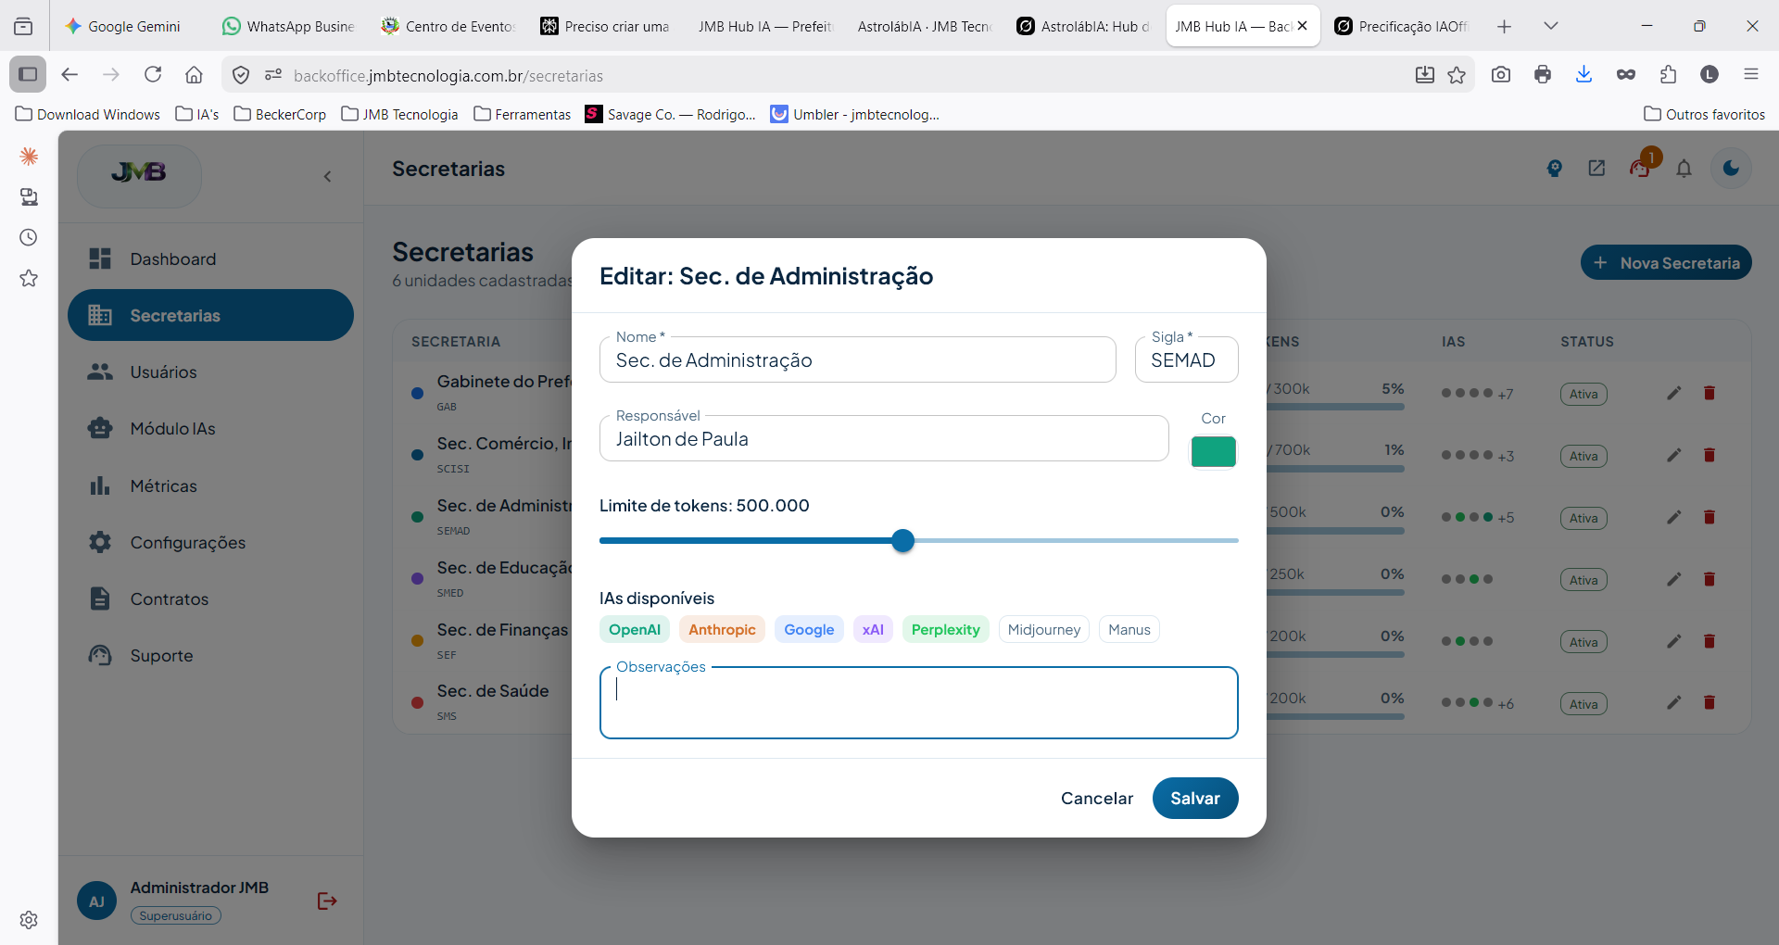Switch to the Precificação IAOff browser tab
The height and width of the screenshot is (945, 1779).
tap(1399, 26)
